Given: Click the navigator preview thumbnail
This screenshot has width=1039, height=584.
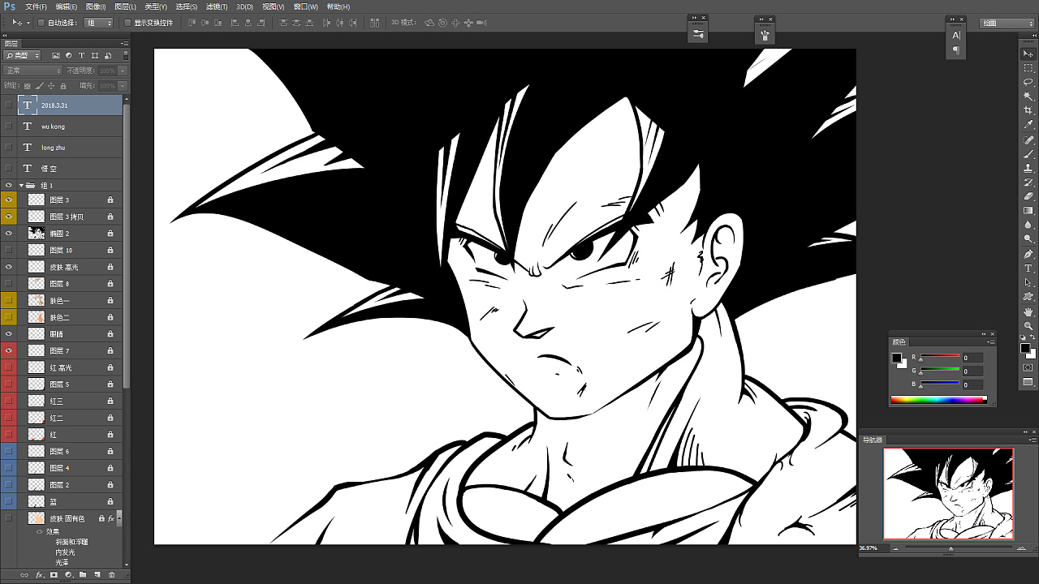Looking at the screenshot, I should click(x=948, y=493).
